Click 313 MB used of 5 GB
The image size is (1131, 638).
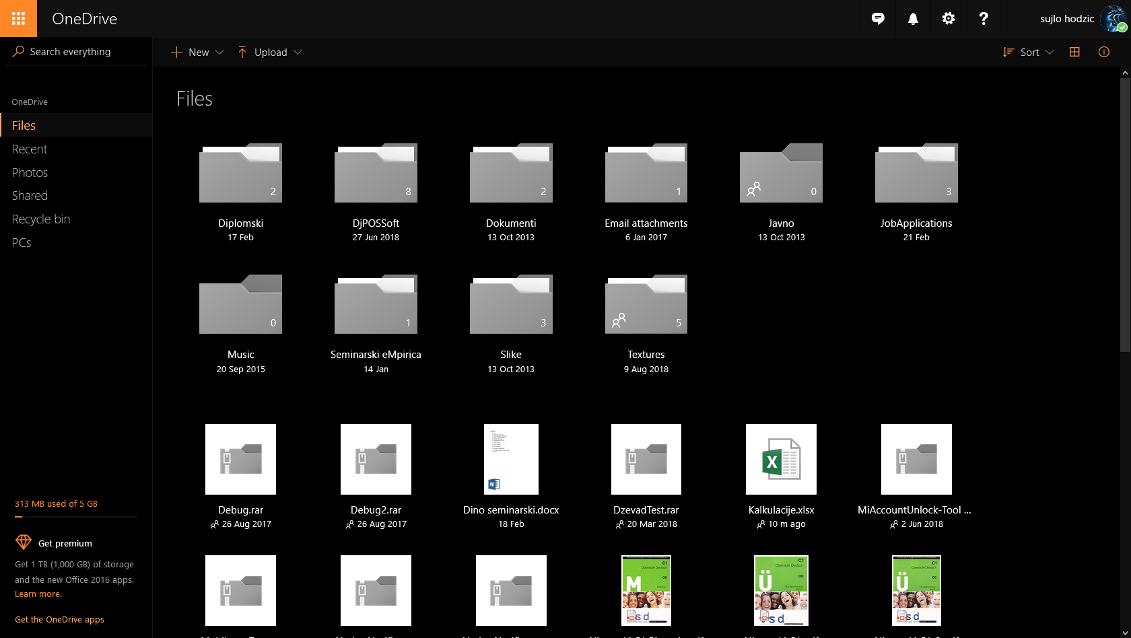pyautogui.click(x=56, y=503)
